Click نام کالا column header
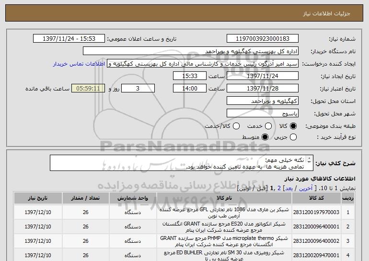 (224, 198)
